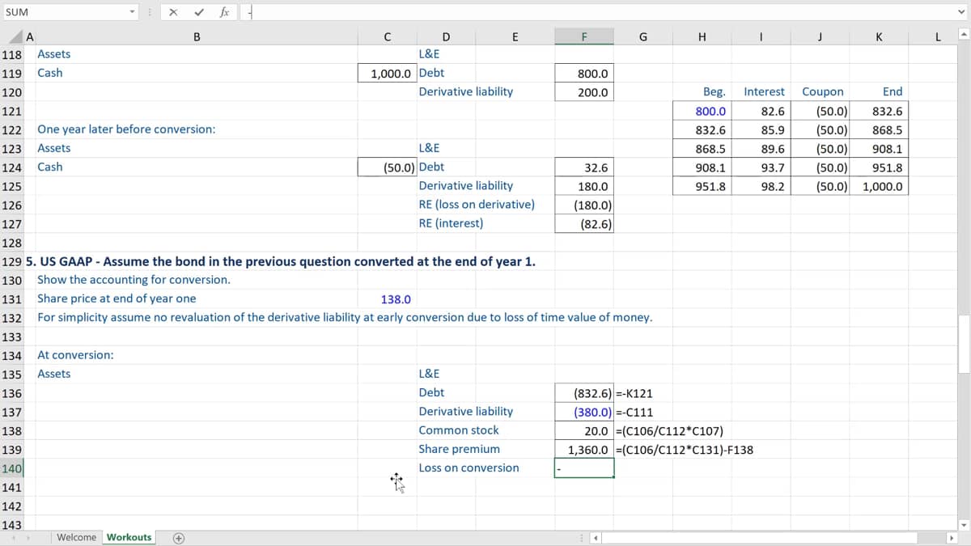Viewport: 971px width, 546px height.
Task: Select column A header
Action: click(29, 36)
